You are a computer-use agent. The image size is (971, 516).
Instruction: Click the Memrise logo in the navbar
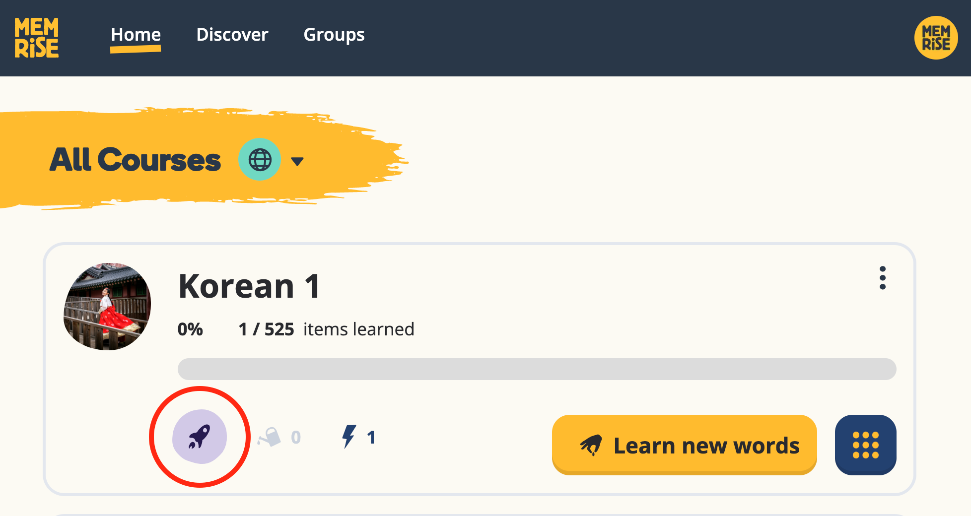[36, 38]
